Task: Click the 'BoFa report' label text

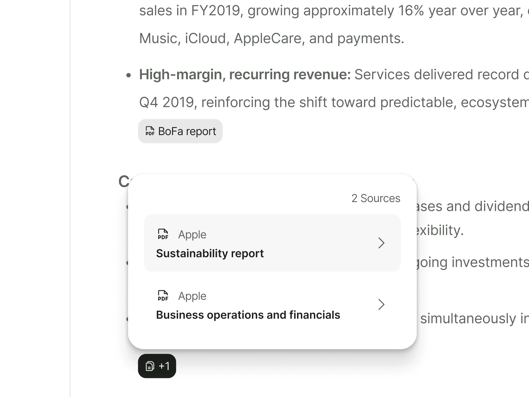Action: pos(187,132)
